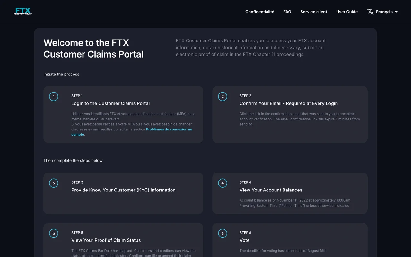This screenshot has height=257, width=411.
Task: Open the View Your Account Balances card
Action: click(290, 193)
